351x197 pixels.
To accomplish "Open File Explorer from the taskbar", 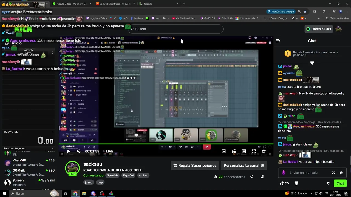I will [x=84, y=193].
